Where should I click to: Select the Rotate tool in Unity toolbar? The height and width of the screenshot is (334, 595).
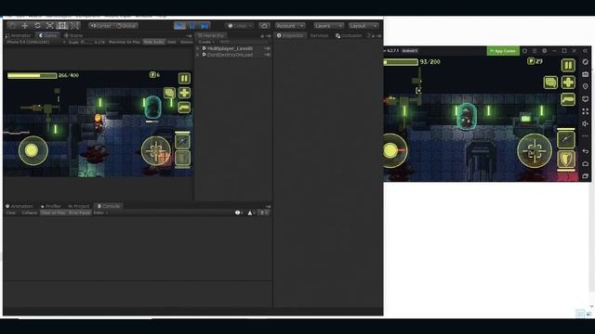pyautogui.click(x=37, y=26)
